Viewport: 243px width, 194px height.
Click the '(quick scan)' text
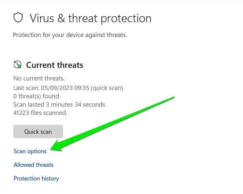pyautogui.click(x=107, y=88)
